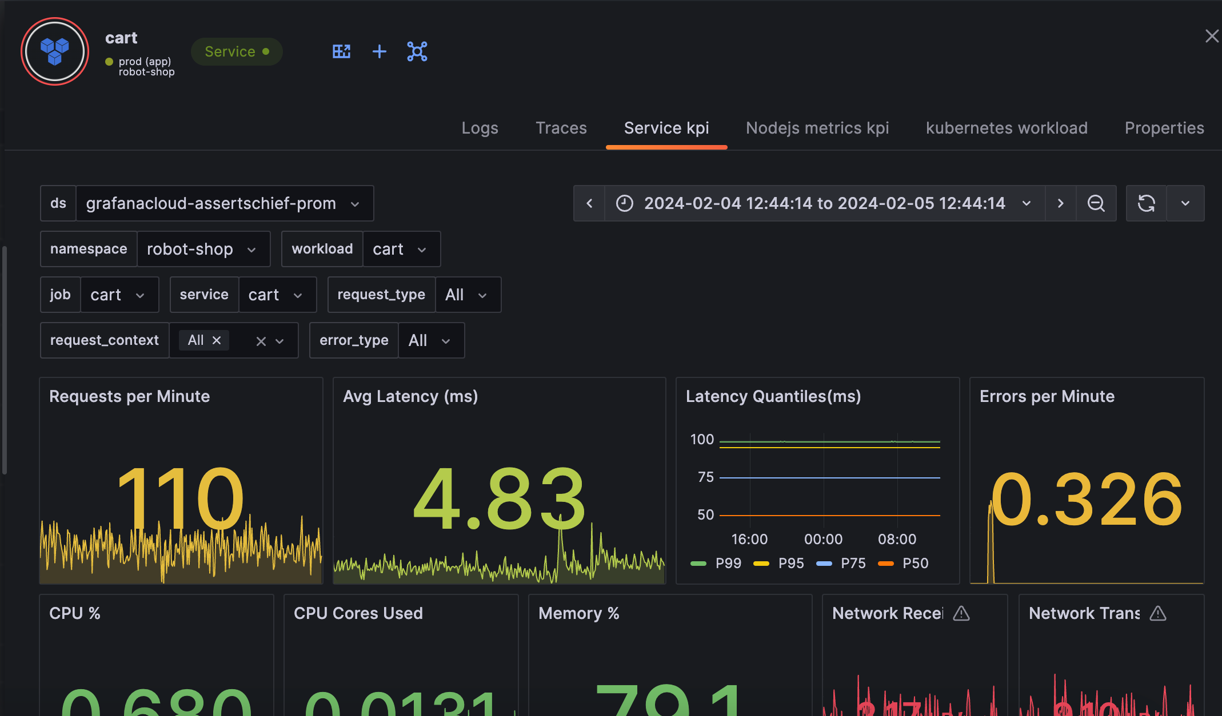
Task: Click the warning triangle on Network Receive panel
Action: pos(961,614)
